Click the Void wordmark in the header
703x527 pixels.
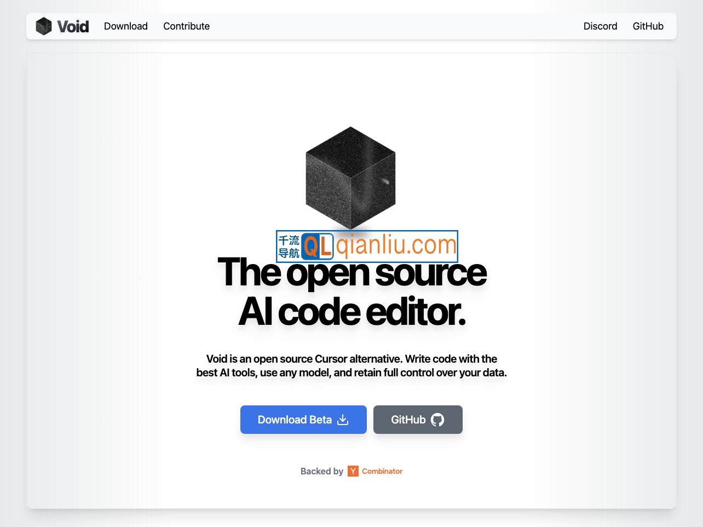(73, 26)
